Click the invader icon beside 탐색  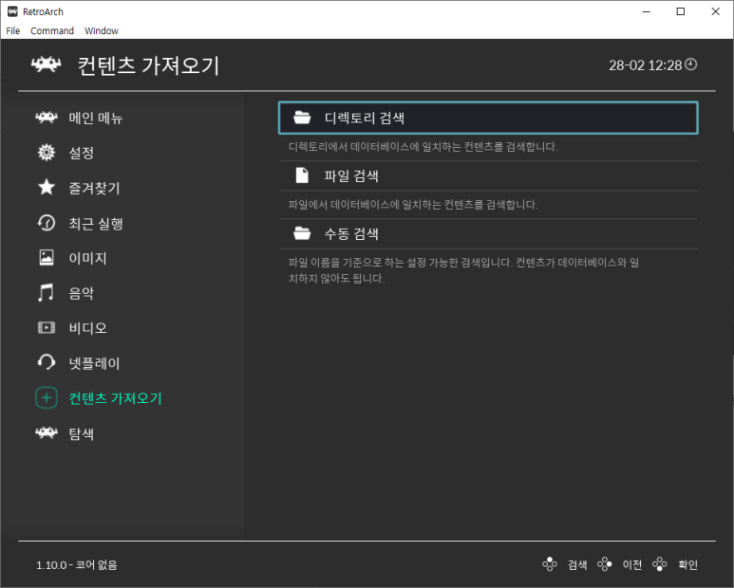coord(47,432)
